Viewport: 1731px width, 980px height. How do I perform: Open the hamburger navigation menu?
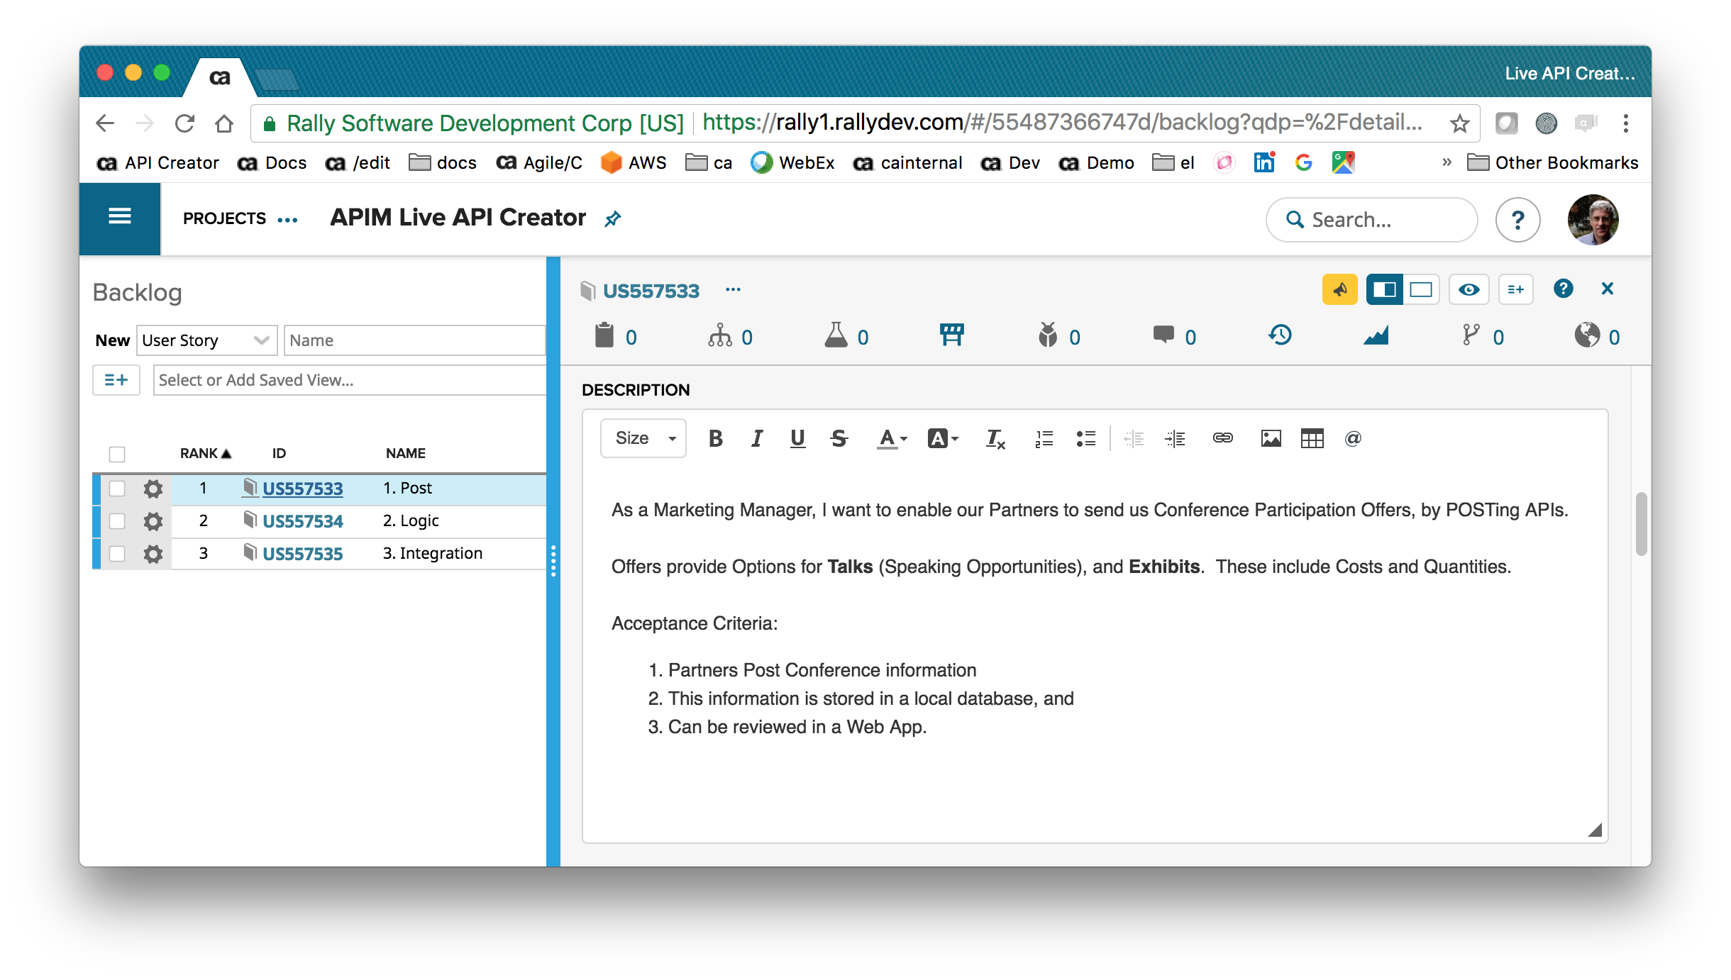coord(119,217)
